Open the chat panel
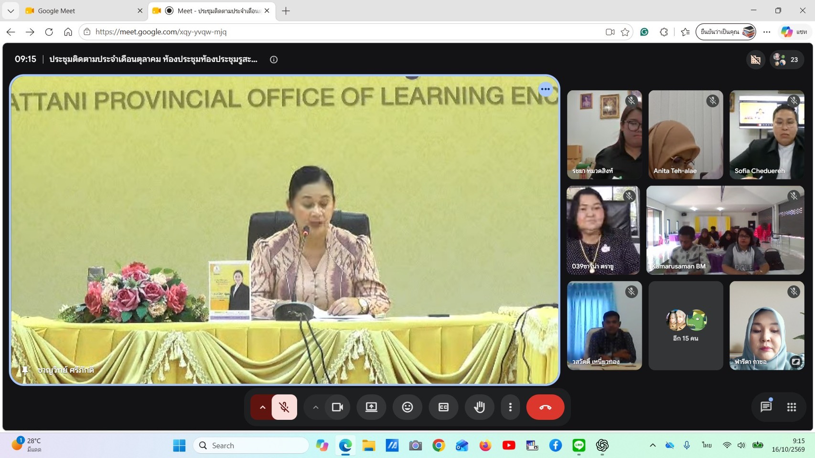Viewport: 815px width, 458px height. [x=766, y=406]
